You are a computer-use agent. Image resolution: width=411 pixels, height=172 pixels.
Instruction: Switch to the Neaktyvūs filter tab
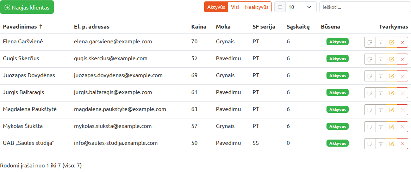(x=257, y=7)
